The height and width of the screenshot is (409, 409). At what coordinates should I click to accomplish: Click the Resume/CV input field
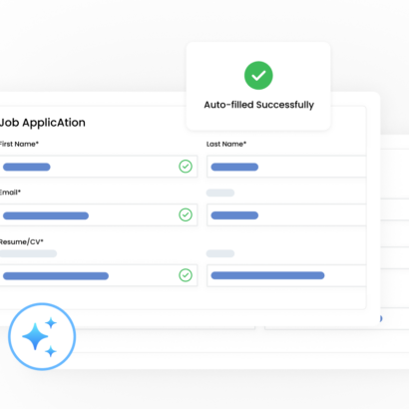click(x=99, y=275)
